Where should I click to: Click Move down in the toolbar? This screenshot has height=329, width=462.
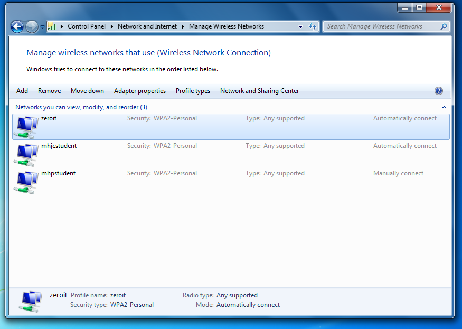[x=87, y=91]
